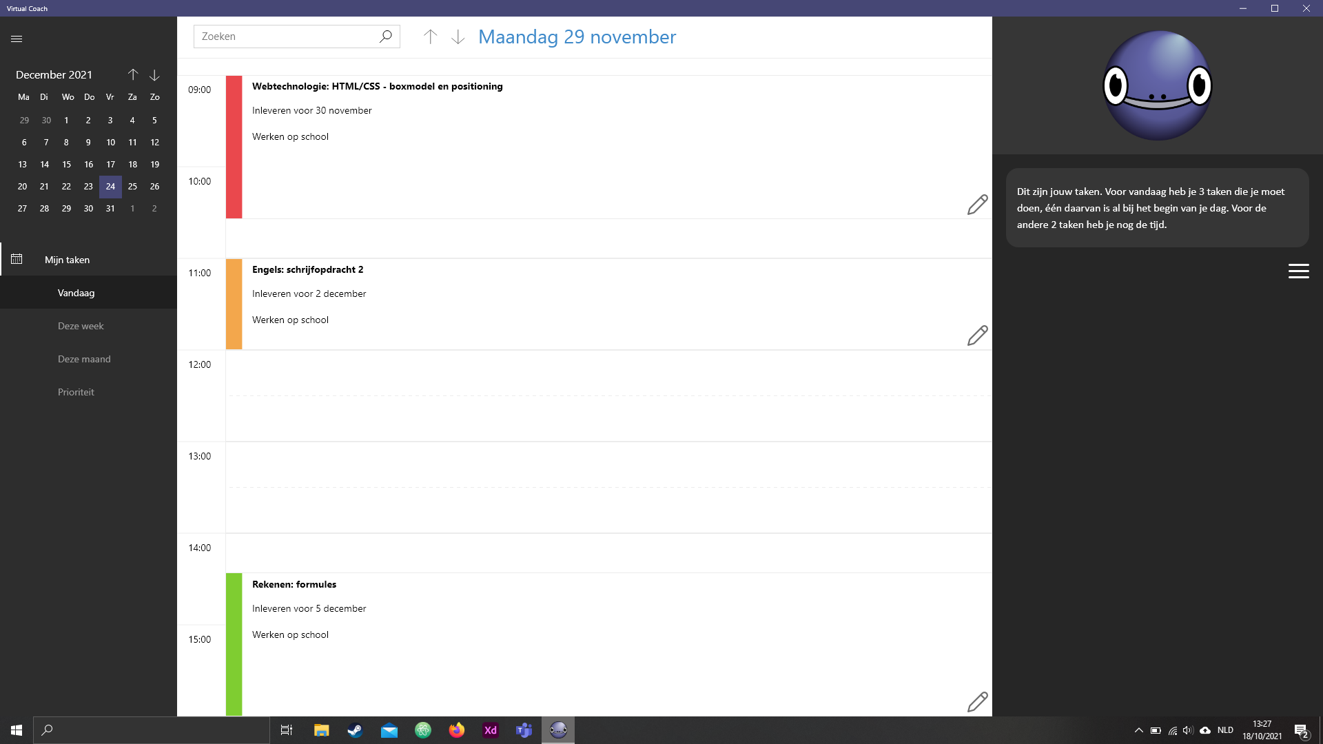Click the Virtual Coach taskbar icon
1323x744 pixels.
pos(558,730)
